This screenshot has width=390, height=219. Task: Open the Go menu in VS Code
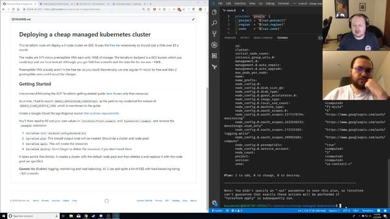[x=261, y=4]
